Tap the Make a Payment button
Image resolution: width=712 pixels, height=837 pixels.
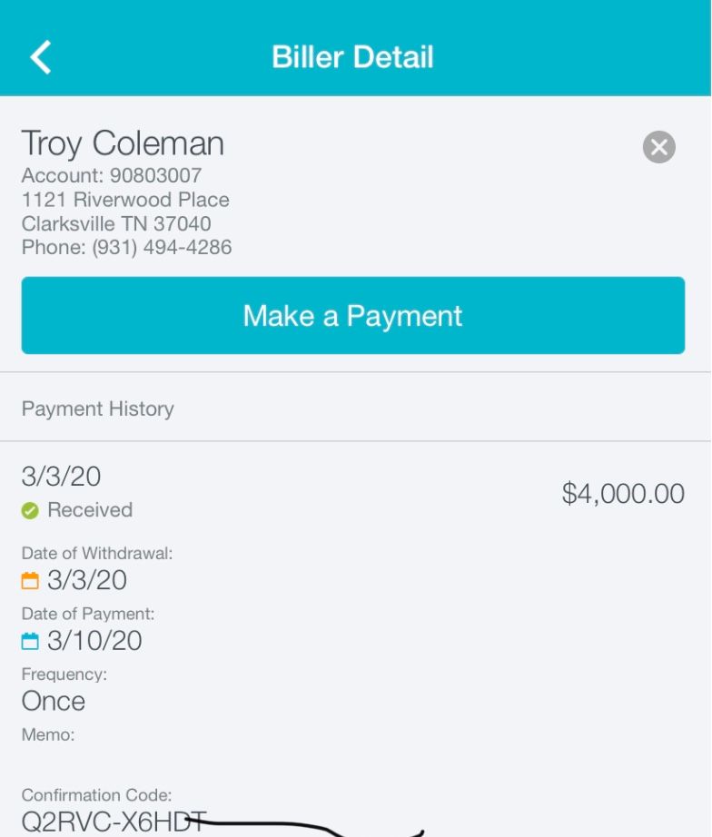tap(353, 315)
